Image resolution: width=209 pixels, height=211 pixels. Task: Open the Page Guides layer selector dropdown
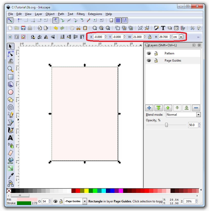tap(85, 201)
